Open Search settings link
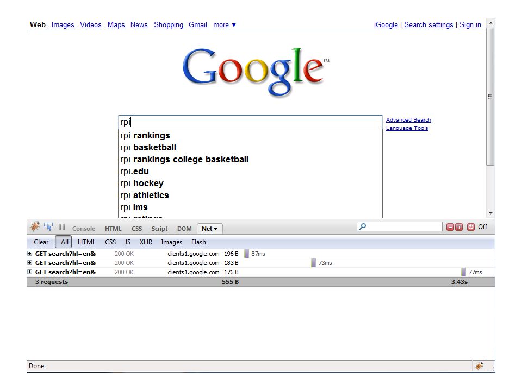The height and width of the screenshot is (391, 522). point(428,25)
